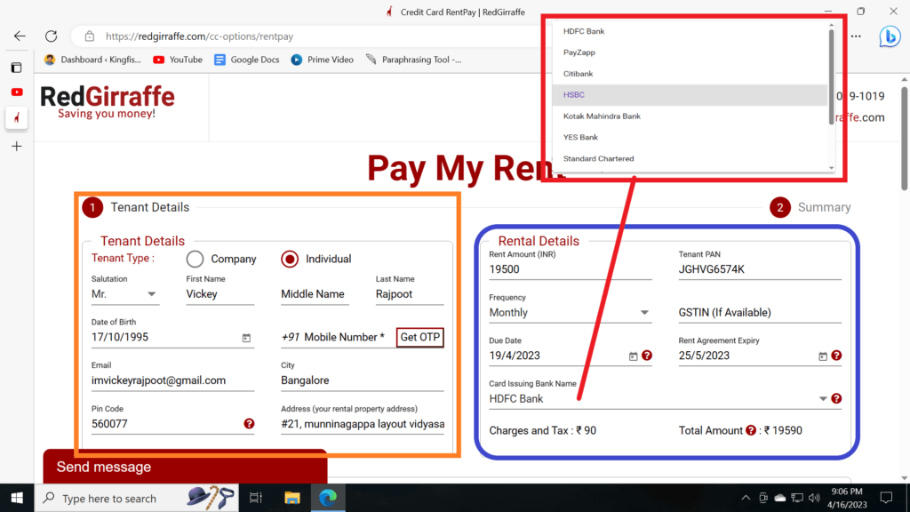
Task: Reload the page with the refresh icon
Action: point(51,36)
